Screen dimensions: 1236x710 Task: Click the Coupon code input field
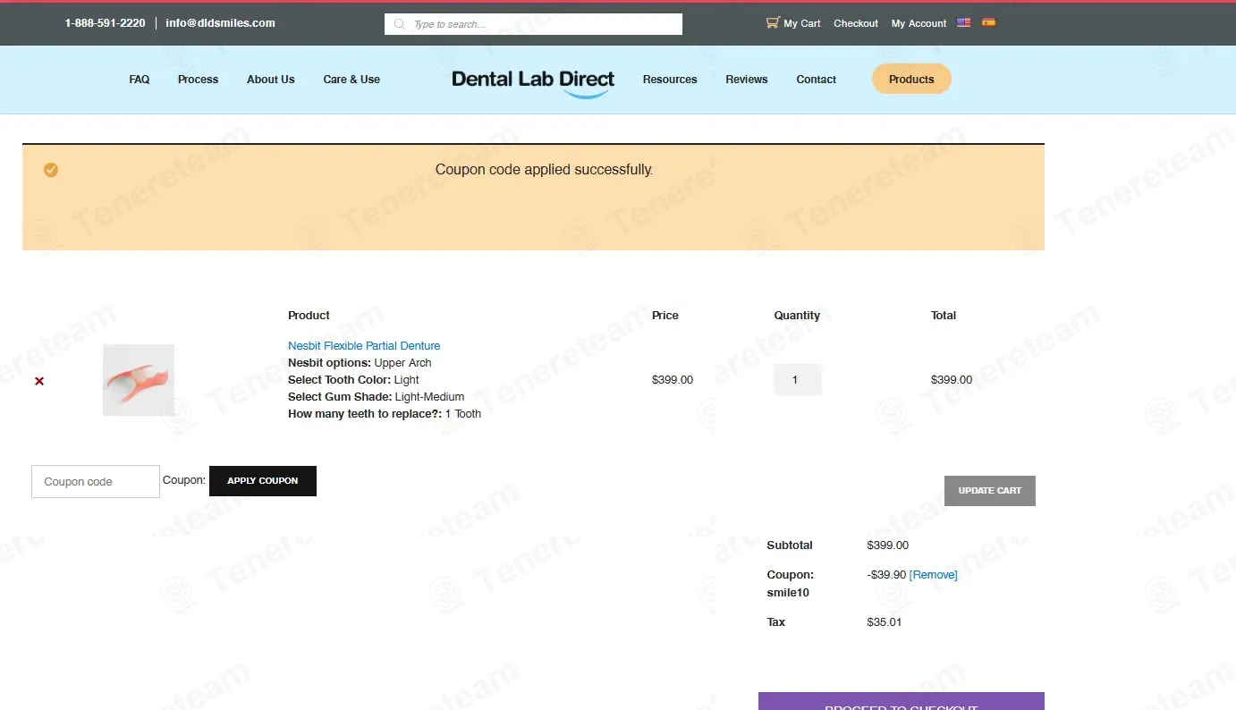click(x=96, y=481)
